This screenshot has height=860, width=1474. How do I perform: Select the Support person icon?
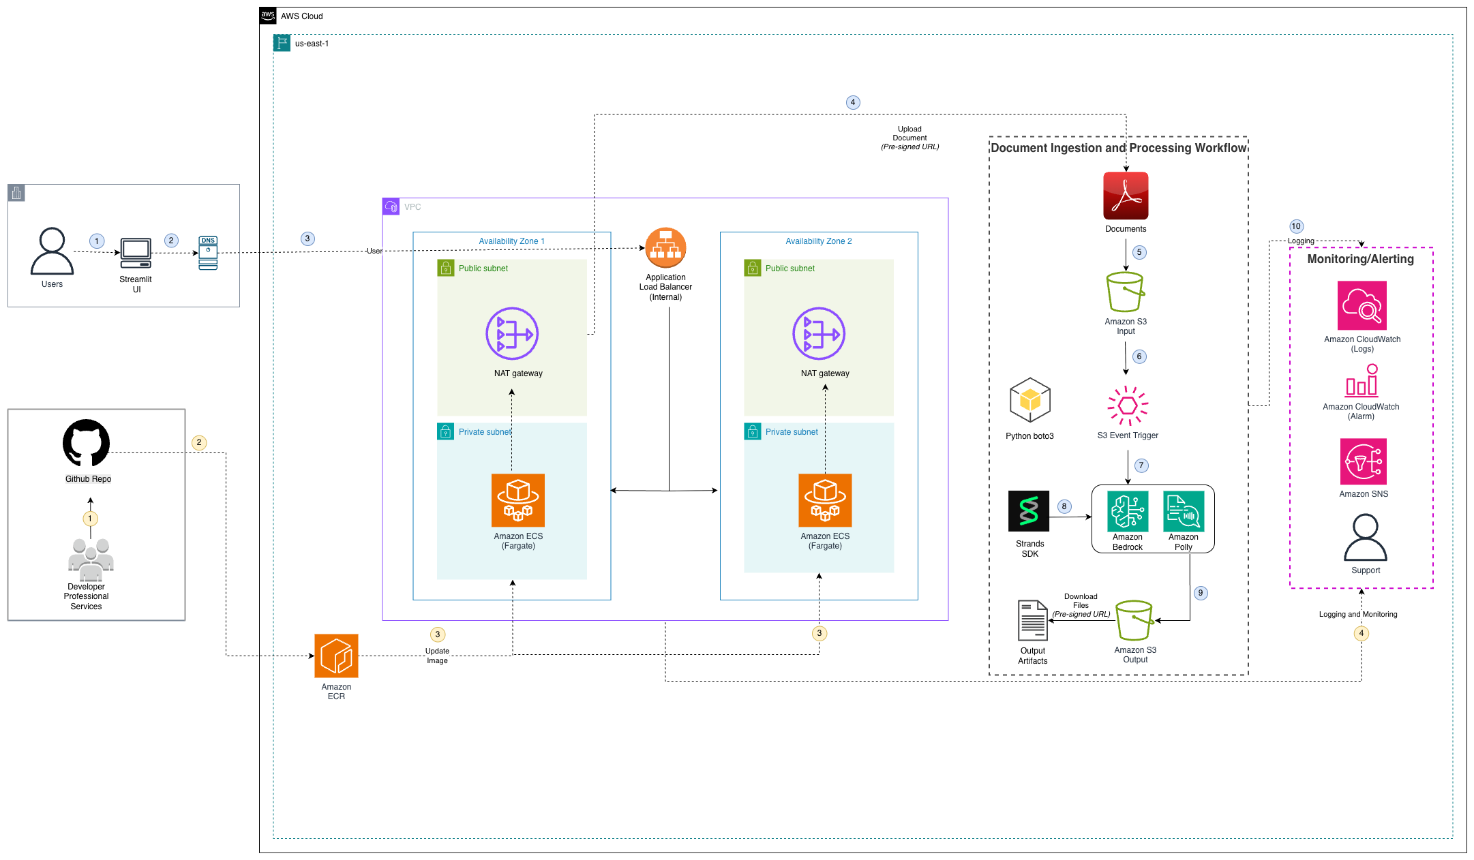1366,538
